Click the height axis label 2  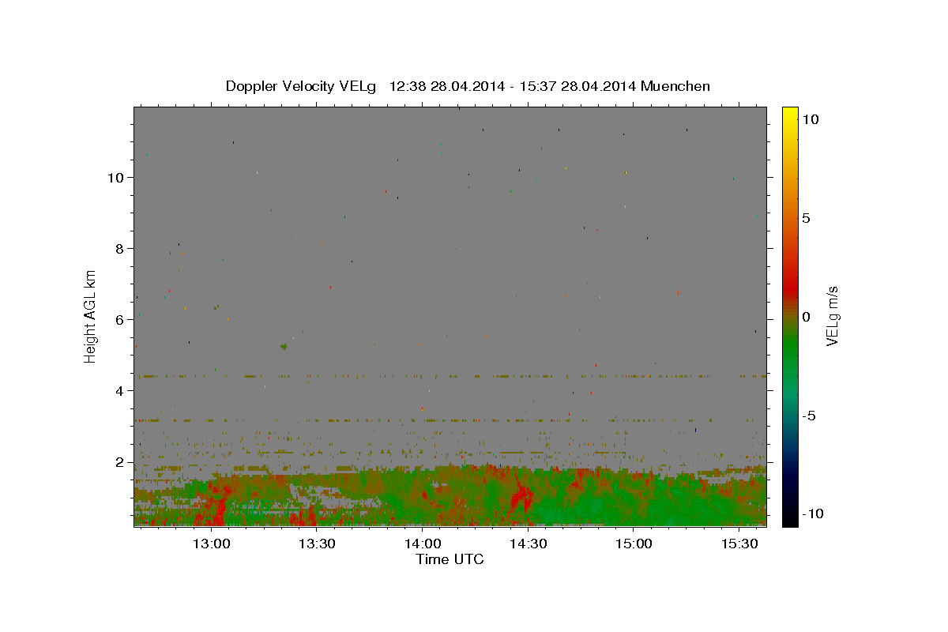tap(121, 462)
